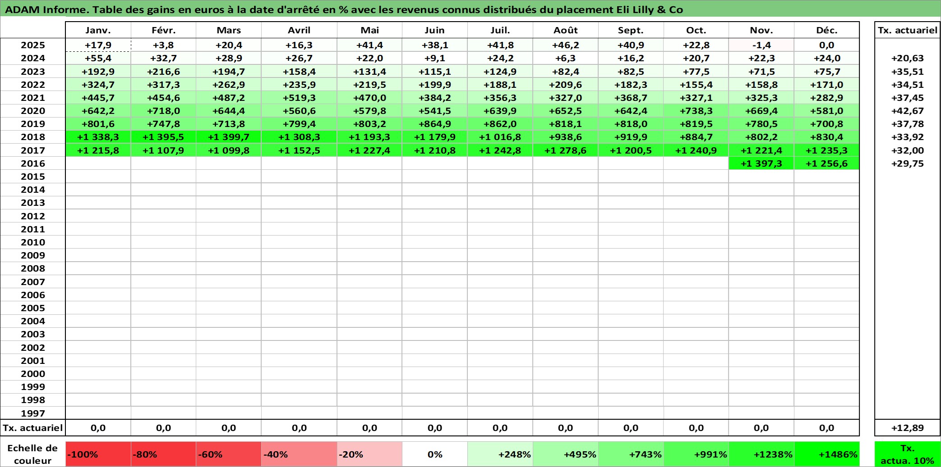
Task: Click the +55,4 cell in the 2024 row
Action: (x=98, y=58)
